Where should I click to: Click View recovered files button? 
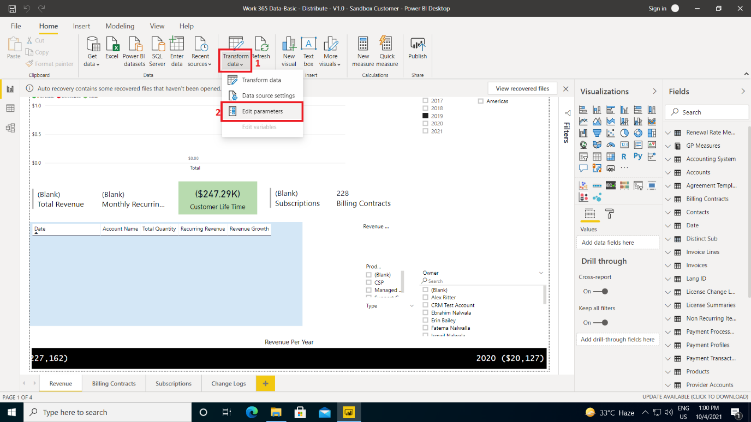(x=522, y=88)
